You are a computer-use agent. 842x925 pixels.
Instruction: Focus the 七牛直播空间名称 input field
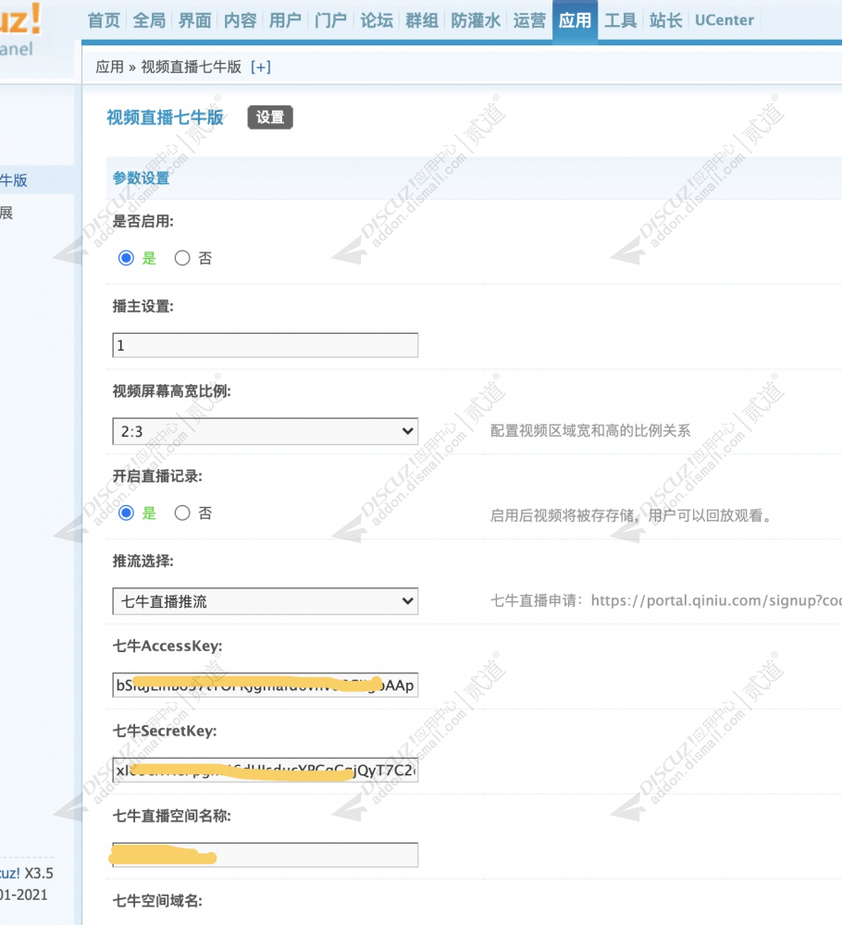[x=266, y=855]
